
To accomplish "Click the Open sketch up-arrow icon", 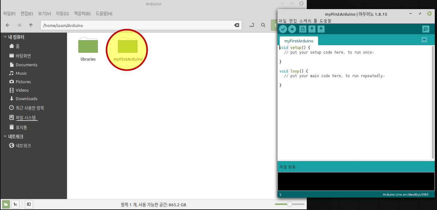I will (x=312, y=29).
